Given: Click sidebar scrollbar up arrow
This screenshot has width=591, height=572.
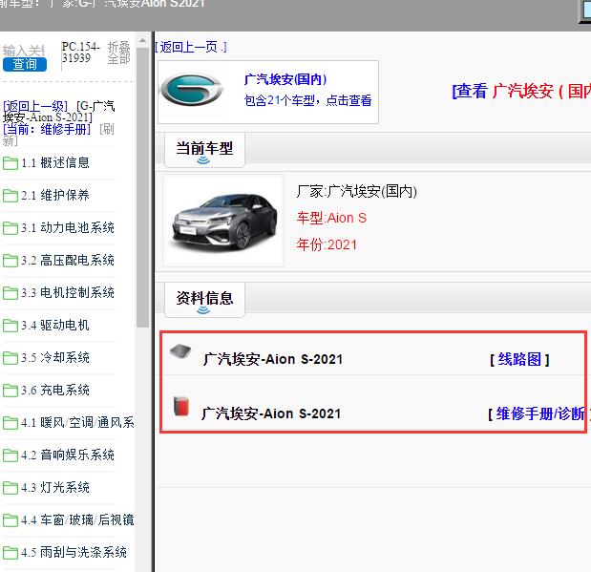Looking at the screenshot, I should pyautogui.click(x=142, y=40).
